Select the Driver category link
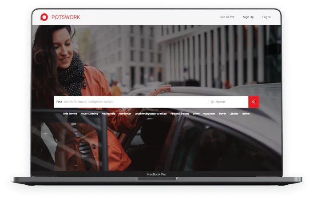 (x=196, y=114)
